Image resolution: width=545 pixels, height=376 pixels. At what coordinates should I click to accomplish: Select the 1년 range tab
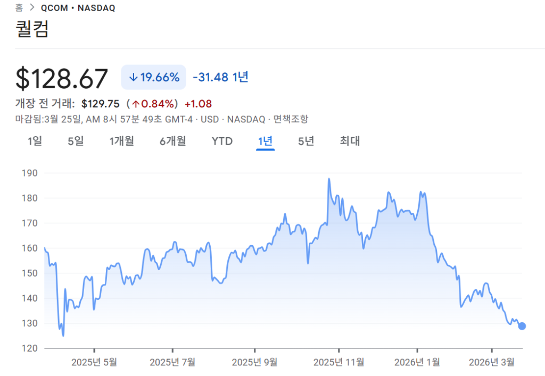click(265, 141)
